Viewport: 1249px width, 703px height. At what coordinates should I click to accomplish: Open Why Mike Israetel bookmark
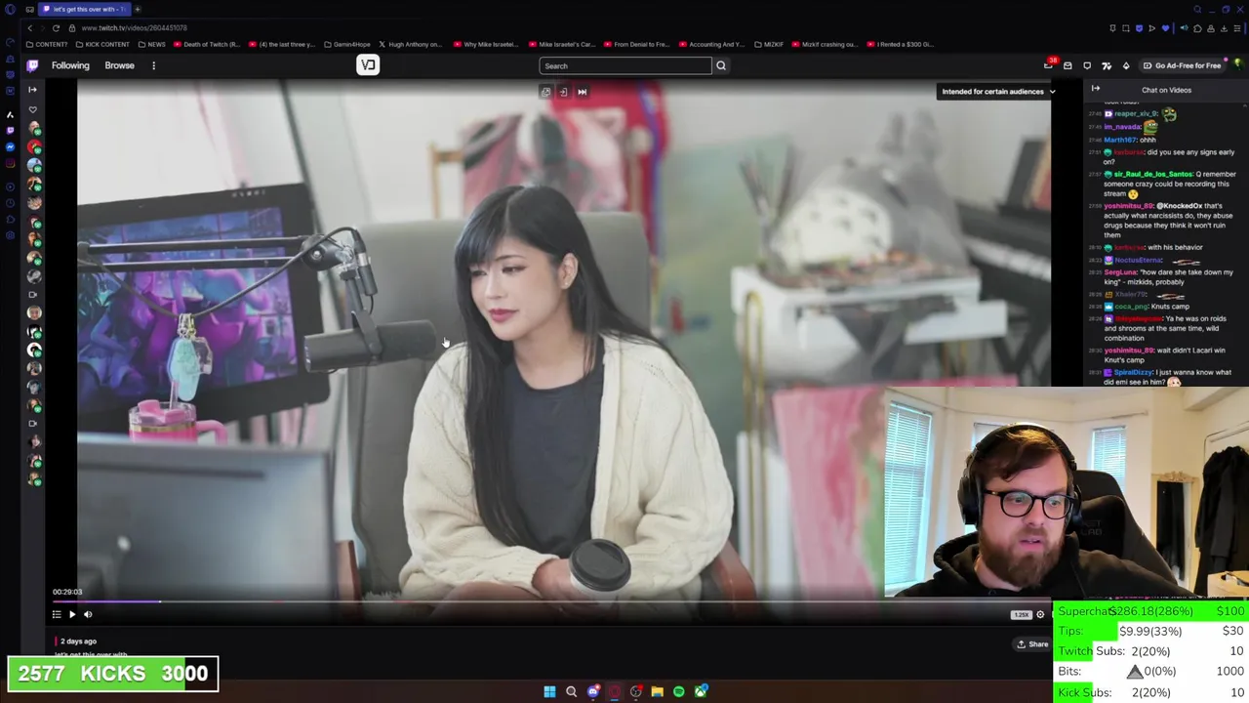tap(486, 44)
